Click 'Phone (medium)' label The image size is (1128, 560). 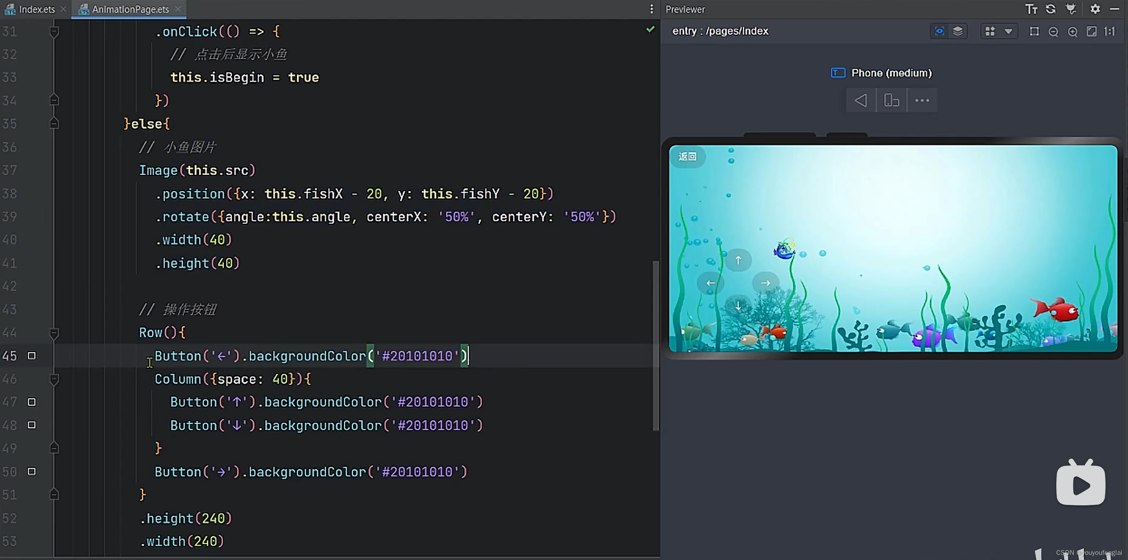point(891,73)
